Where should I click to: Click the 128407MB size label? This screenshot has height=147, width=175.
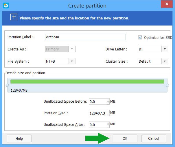pyautogui.click(x=19, y=90)
